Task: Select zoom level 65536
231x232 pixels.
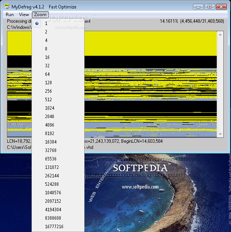Action: tap(58, 159)
